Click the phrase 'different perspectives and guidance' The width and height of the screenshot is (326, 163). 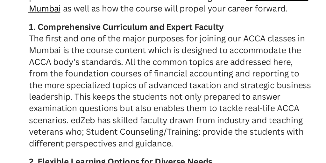101,144
